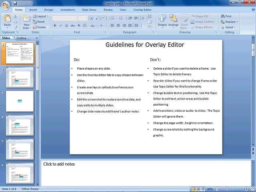Click the Increase Font Size icon
Image resolution: width=256 pixels, height=192 pixels.
(92, 18)
